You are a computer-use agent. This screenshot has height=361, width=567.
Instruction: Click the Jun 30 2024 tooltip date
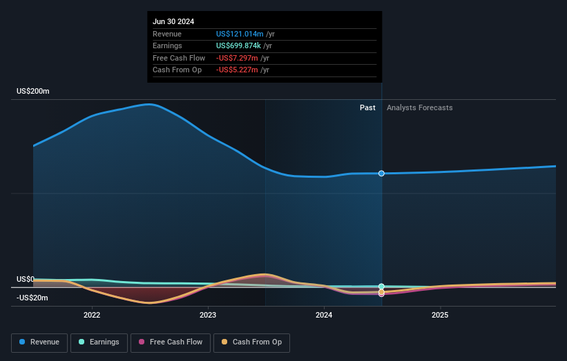pyautogui.click(x=173, y=21)
